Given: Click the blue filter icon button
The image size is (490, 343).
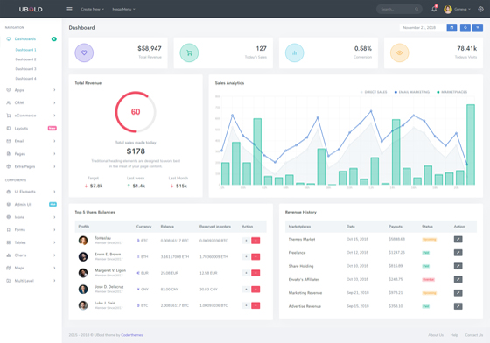Looking at the screenshot, I should coord(478,28).
